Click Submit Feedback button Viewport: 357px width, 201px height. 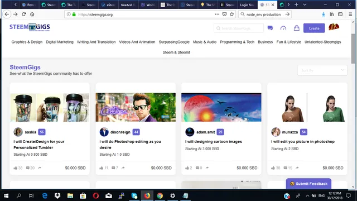pyautogui.click(x=308, y=184)
